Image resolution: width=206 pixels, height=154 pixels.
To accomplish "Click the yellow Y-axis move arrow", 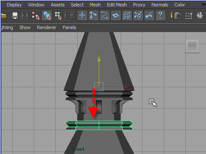I will point(99,57).
